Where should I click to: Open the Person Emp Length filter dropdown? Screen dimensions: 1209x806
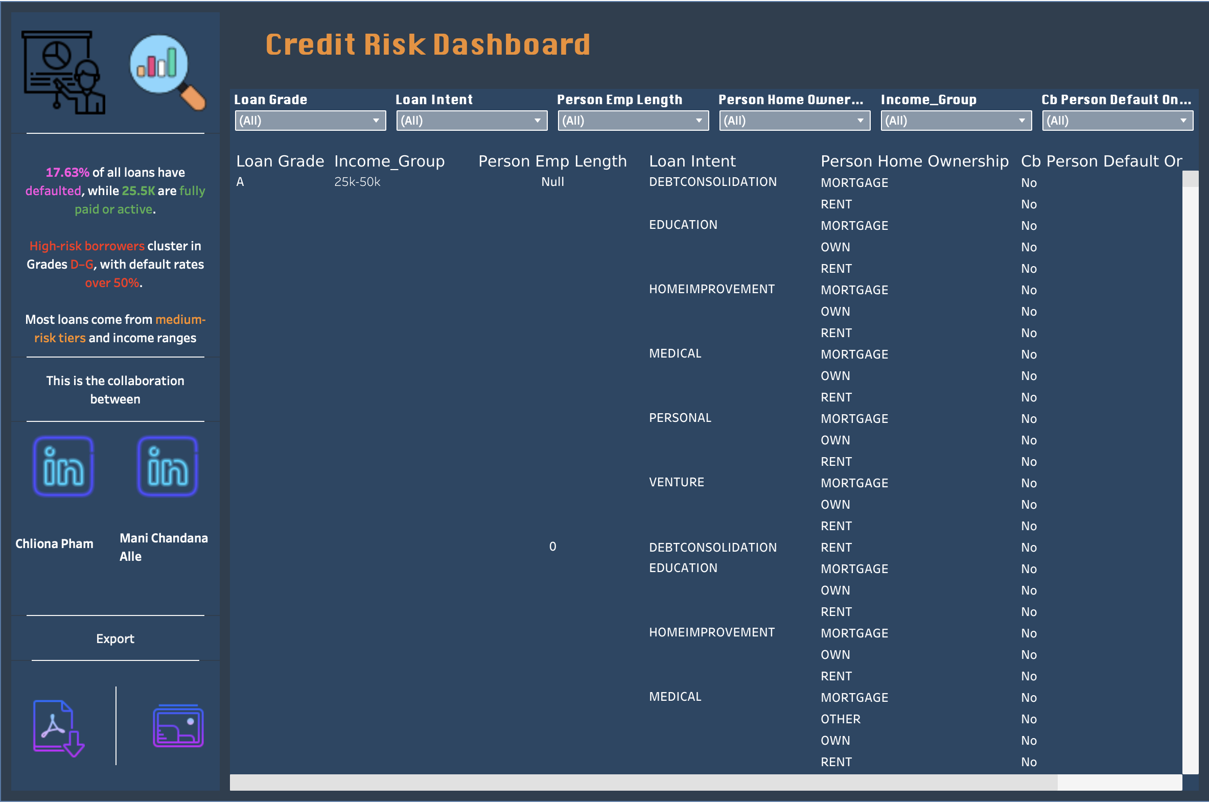[x=700, y=120]
